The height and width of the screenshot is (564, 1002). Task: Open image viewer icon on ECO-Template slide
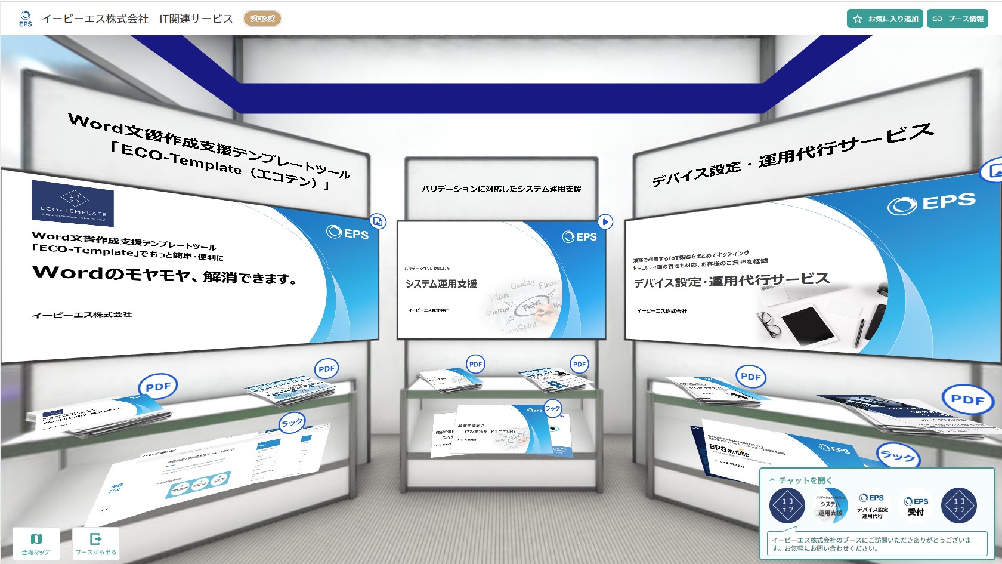378,221
